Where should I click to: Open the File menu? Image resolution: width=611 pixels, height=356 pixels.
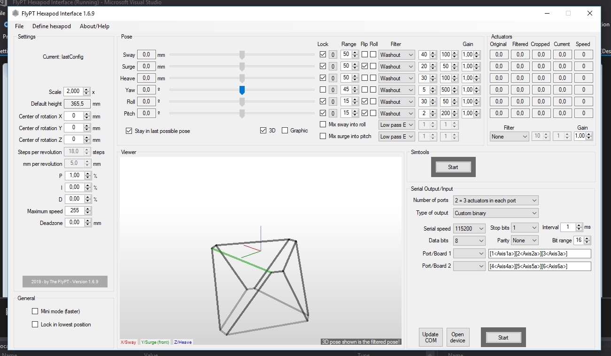click(19, 26)
